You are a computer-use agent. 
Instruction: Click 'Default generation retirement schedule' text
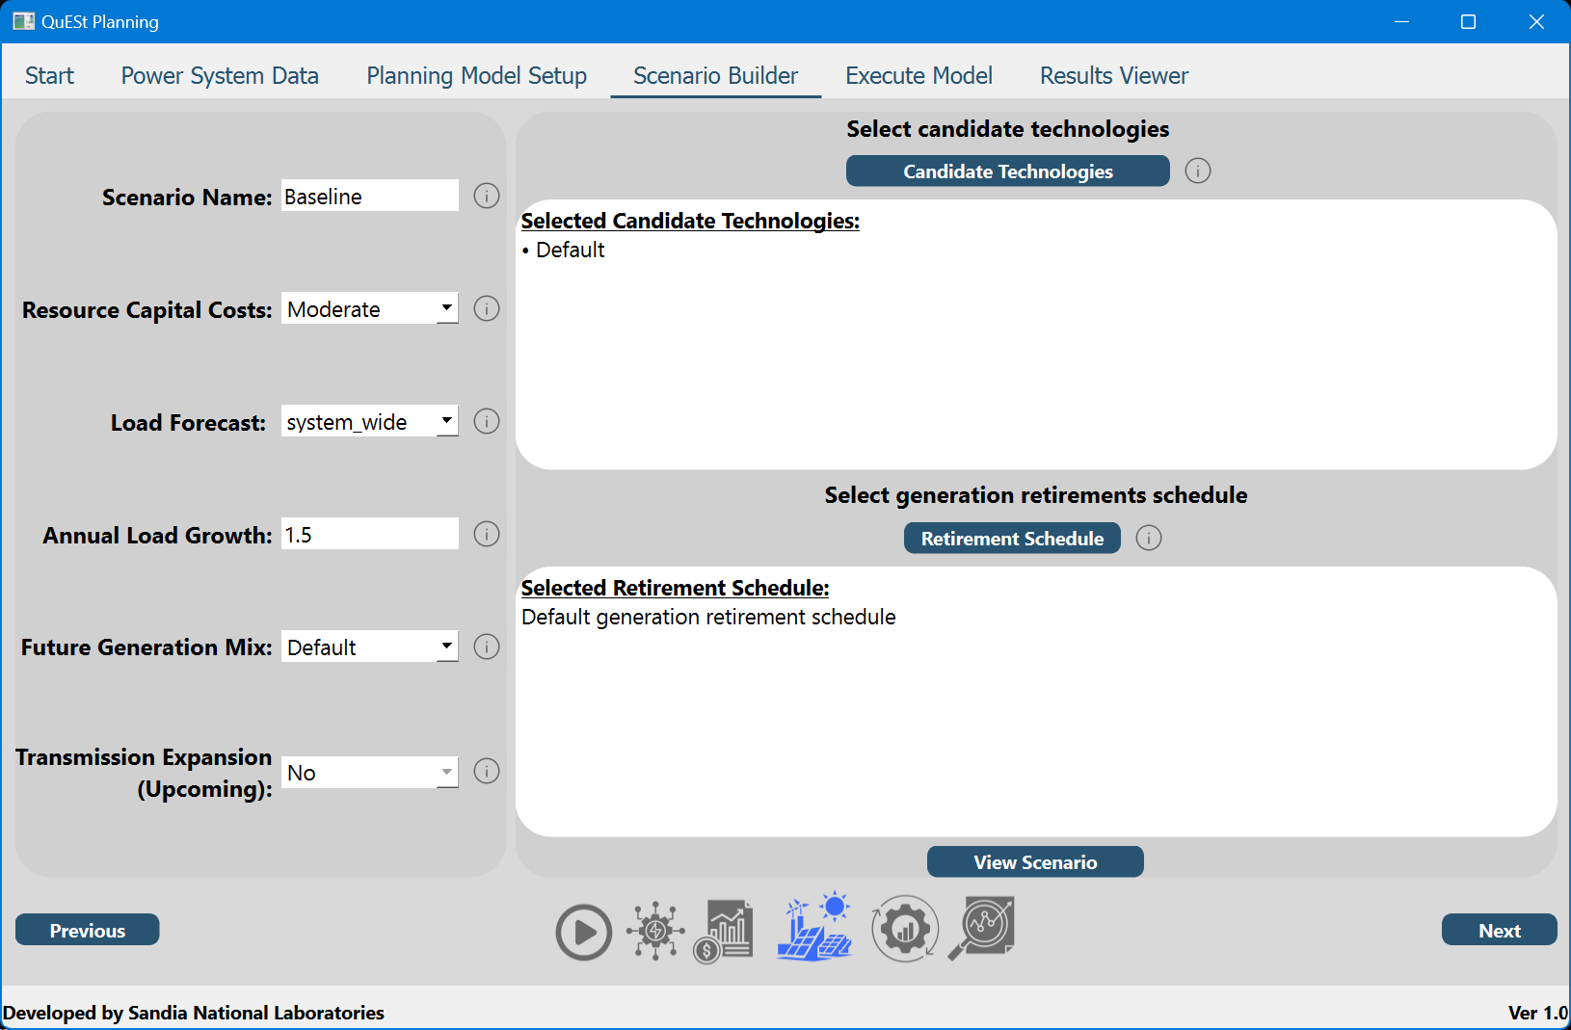tap(708, 618)
